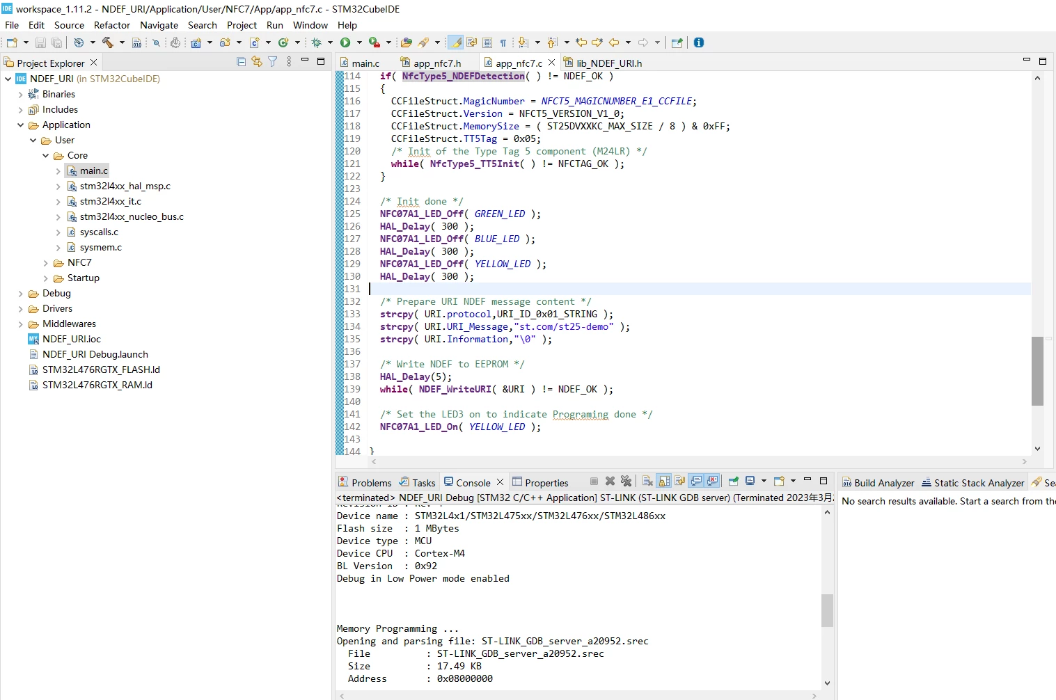
Task: Click the blue Information Center icon
Action: pos(699,42)
